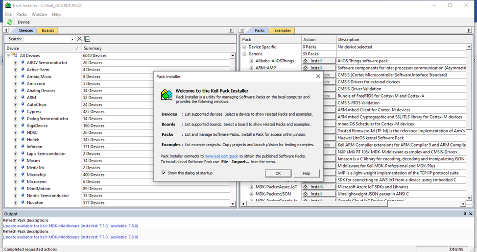Click the green refresh packs icon
The image size is (477, 252).
10,22
